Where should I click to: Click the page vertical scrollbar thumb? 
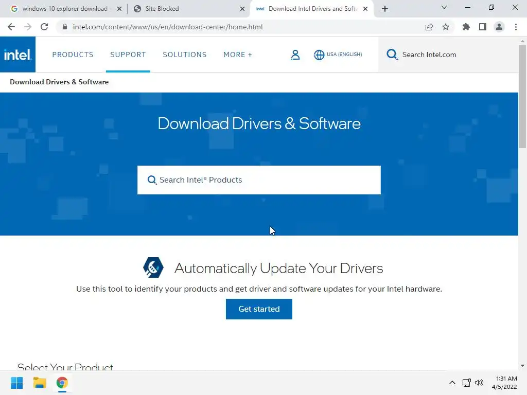click(522, 96)
